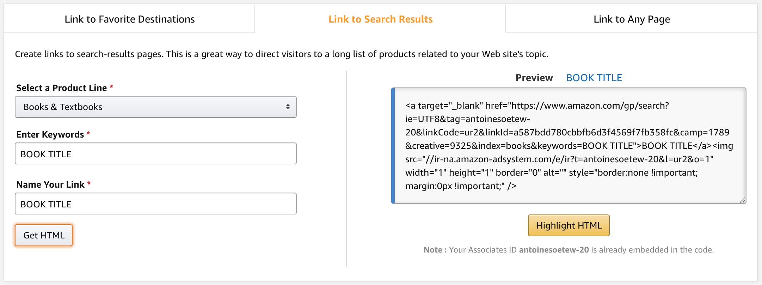Click the dropdown arrows in product line selector
Image resolution: width=762 pixels, height=285 pixels.
tap(288, 107)
